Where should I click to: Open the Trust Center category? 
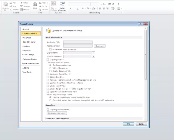tap(28, 72)
